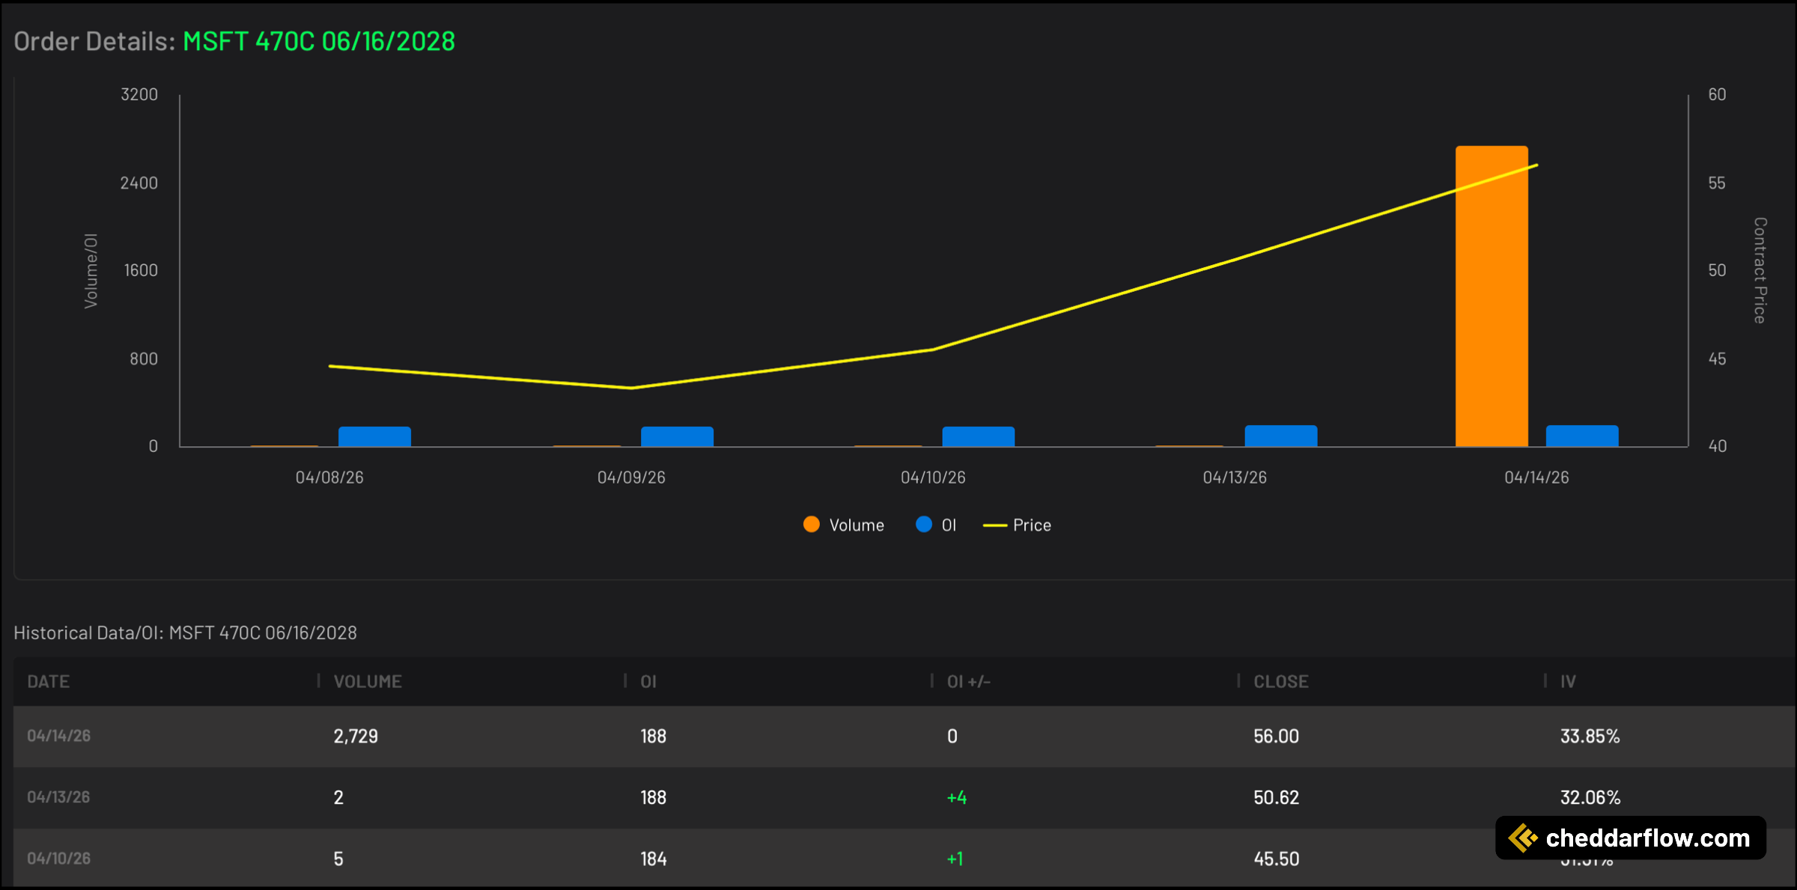
Task: Click the Volume/OI axis title
Action: coord(91,270)
